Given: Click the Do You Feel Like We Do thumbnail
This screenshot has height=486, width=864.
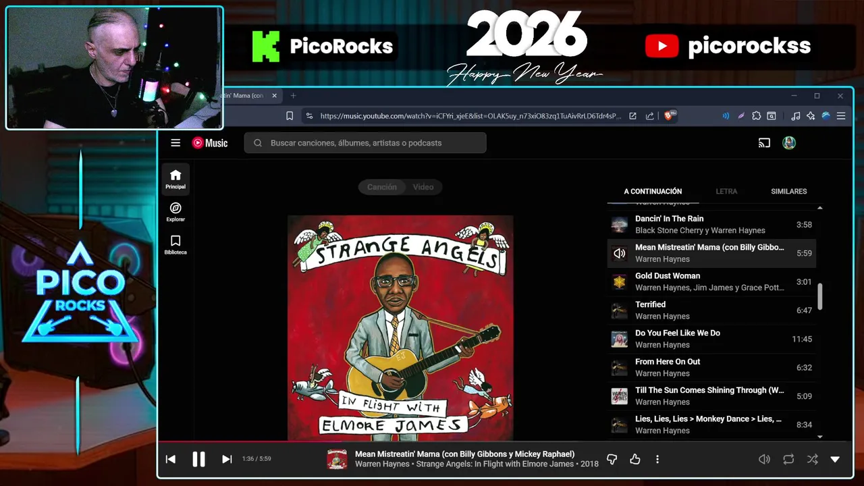Looking at the screenshot, I should [620, 340].
